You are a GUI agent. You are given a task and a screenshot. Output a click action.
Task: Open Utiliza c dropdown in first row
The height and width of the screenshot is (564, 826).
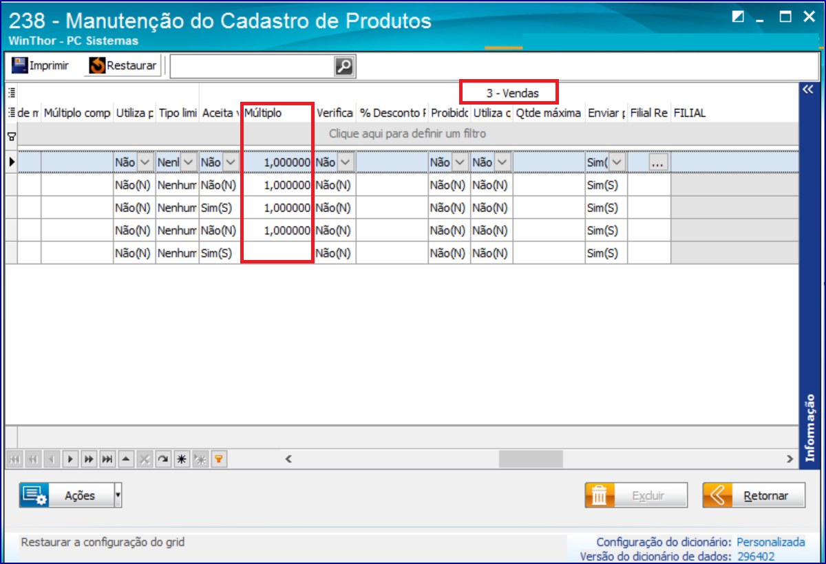[503, 162]
